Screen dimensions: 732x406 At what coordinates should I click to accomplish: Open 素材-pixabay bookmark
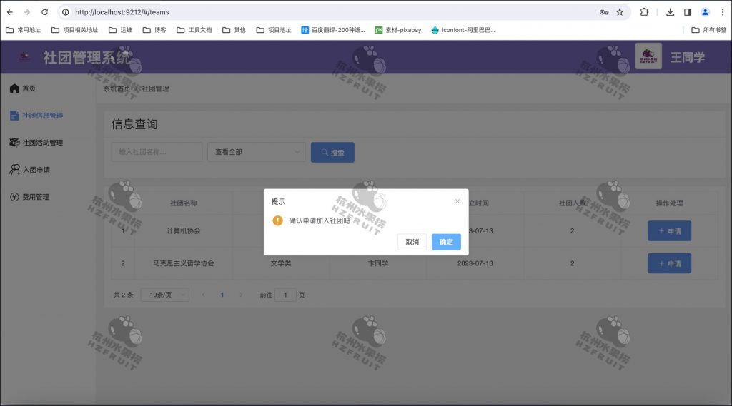[397, 30]
